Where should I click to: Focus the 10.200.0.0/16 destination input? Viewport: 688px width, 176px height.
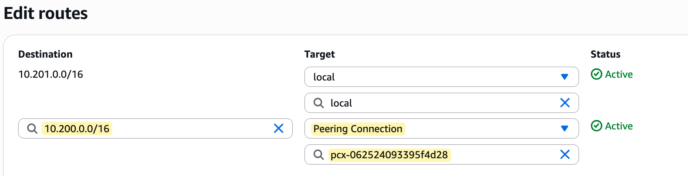tap(155, 129)
